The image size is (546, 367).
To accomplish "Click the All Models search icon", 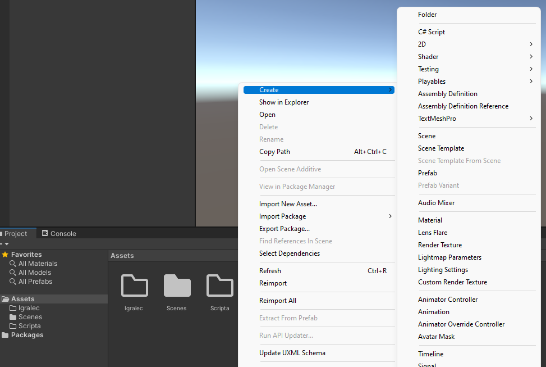I will click(13, 273).
